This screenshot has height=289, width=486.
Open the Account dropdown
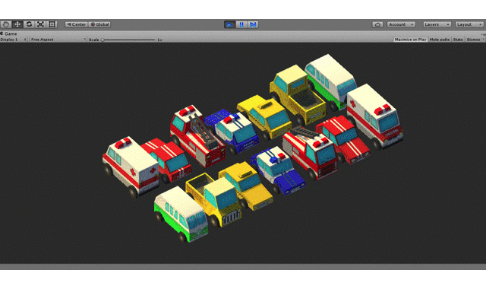click(x=401, y=24)
